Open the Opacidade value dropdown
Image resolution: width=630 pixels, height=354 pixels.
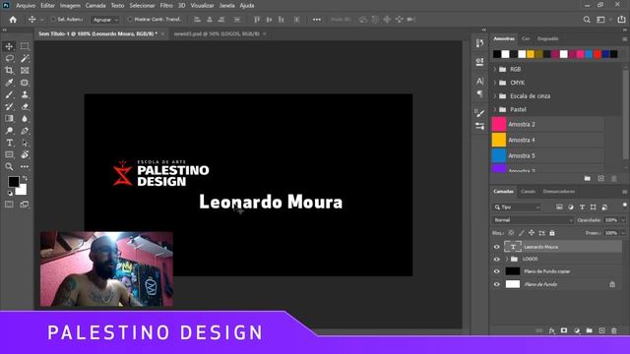tap(623, 220)
